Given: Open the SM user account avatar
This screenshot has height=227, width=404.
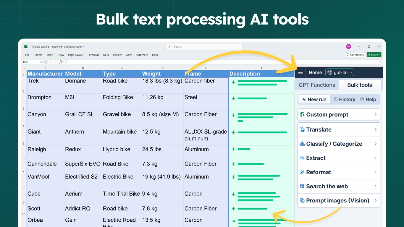Looking at the screenshot, I should pyautogui.click(x=348, y=46).
